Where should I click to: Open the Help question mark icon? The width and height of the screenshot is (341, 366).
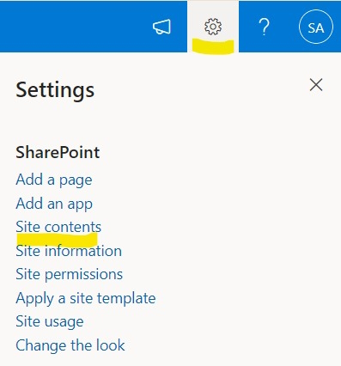tap(264, 27)
